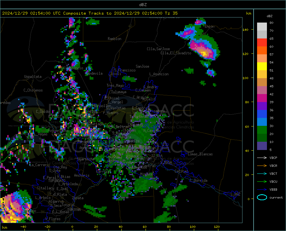Pick the magenta swatch below the 42 label
286x231 pixels.
coord(262,98)
